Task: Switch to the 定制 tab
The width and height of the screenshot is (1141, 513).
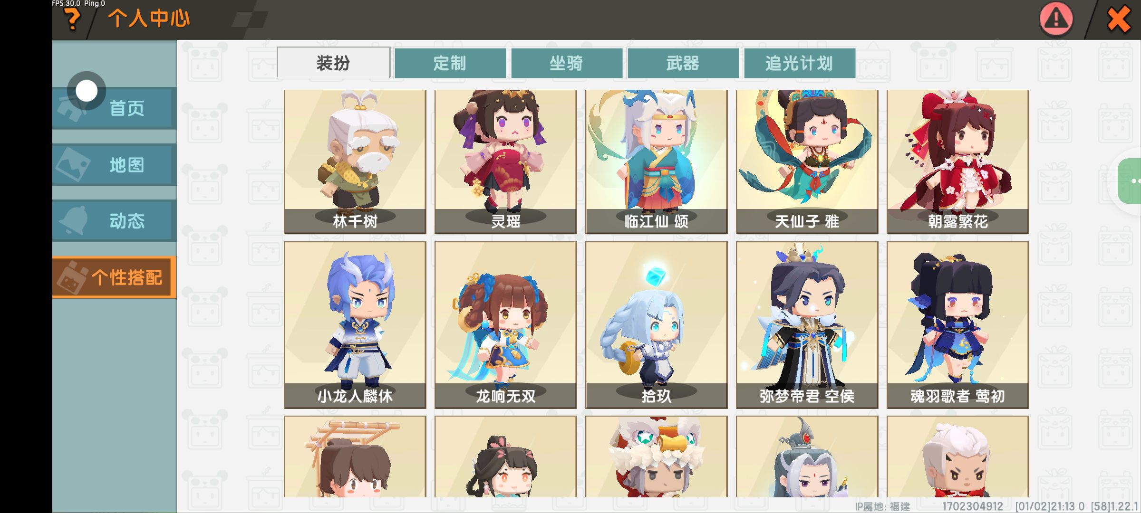Action: tap(450, 63)
